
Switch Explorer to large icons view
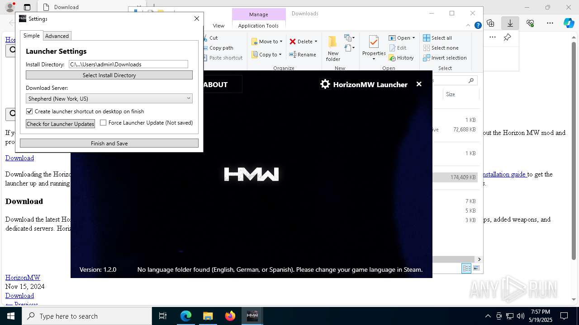pos(476,268)
